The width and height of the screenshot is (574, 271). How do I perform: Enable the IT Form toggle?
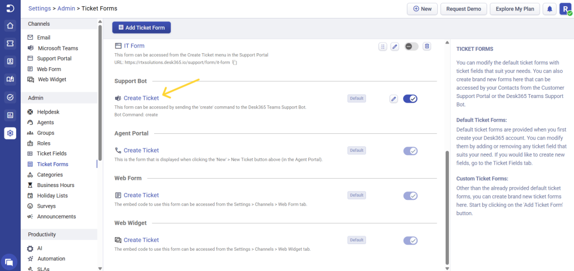pyautogui.click(x=411, y=46)
